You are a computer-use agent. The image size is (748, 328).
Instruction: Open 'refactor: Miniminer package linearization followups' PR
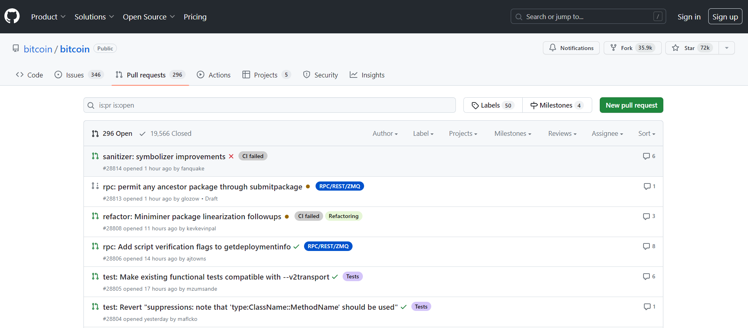click(192, 217)
